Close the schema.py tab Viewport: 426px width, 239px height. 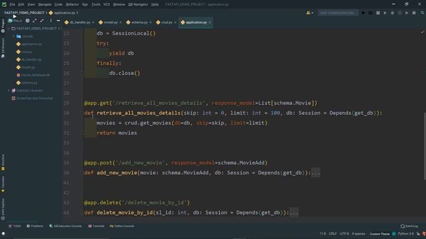151,23
